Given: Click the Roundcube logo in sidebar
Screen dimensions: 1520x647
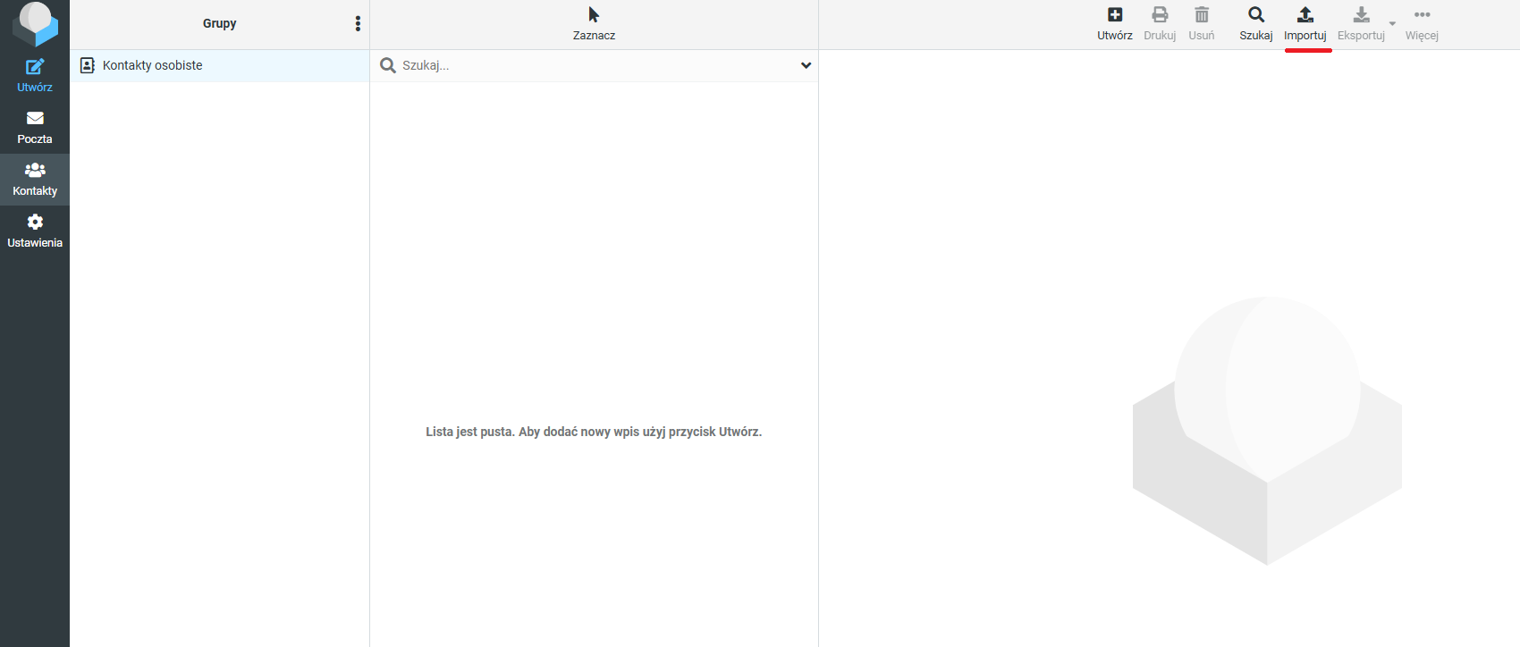Looking at the screenshot, I should [x=35, y=24].
